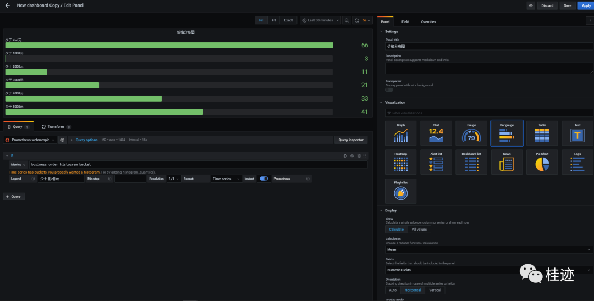The height and width of the screenshot is (301, 594).
Task: Select Fit view mode
Action: click(273, 20)
